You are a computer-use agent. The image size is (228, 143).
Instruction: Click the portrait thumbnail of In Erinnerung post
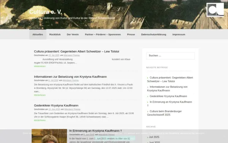[49, 136]
